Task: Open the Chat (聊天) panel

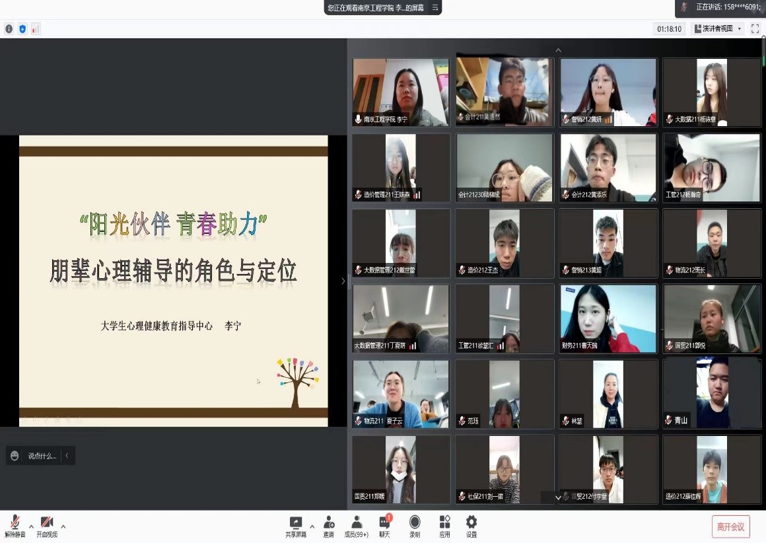Action: 384,523
